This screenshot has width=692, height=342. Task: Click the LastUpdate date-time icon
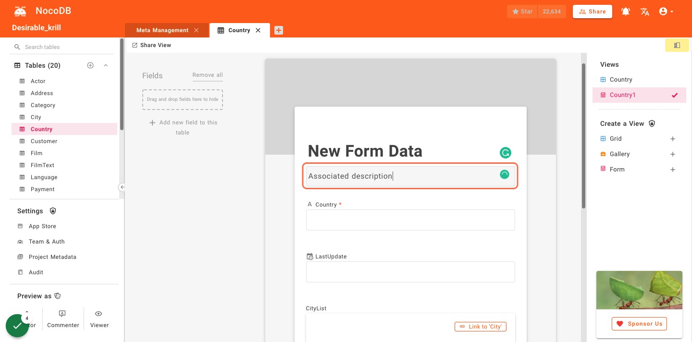(310, 256)
